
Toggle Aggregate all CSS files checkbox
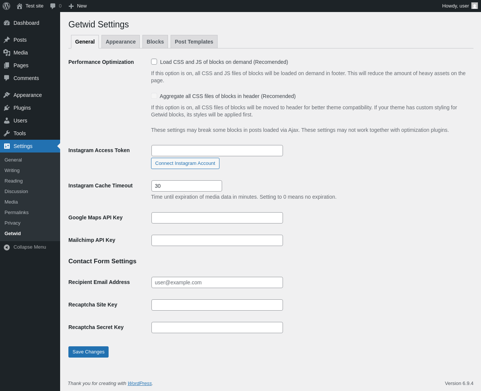click(x=154, y=96)
